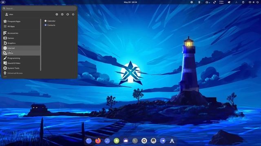The image size is (261, 146).
Task: Click the power icon in the top bar
Action: pos(257,2)
